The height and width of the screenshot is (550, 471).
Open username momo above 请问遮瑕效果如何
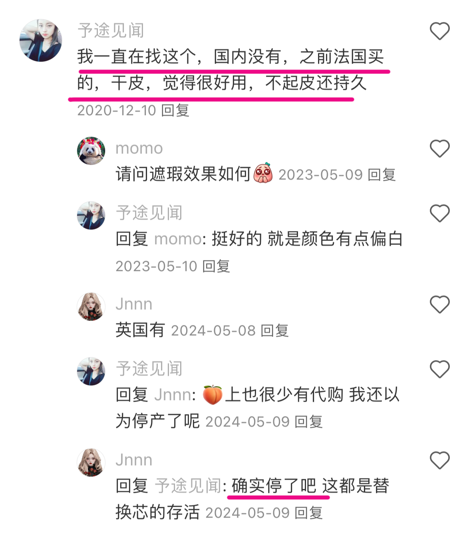(x=139, y=148)
